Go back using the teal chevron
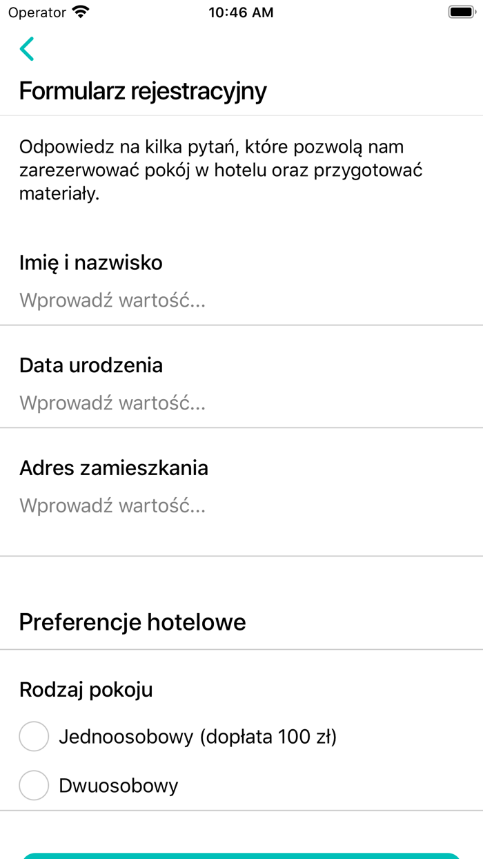Screen dimensions: 483x859 [27, 49]
